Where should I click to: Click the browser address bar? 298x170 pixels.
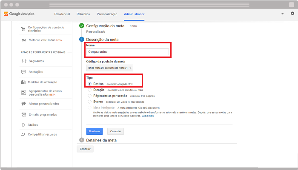[149, 5]
